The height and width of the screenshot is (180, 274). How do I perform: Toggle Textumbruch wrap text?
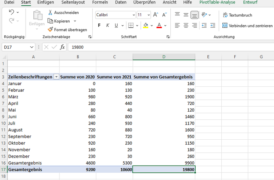(237, 15)
